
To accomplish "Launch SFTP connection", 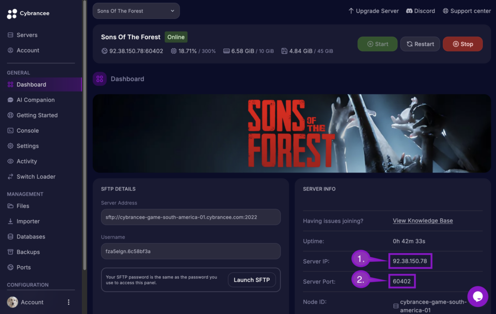I will 251,280.
